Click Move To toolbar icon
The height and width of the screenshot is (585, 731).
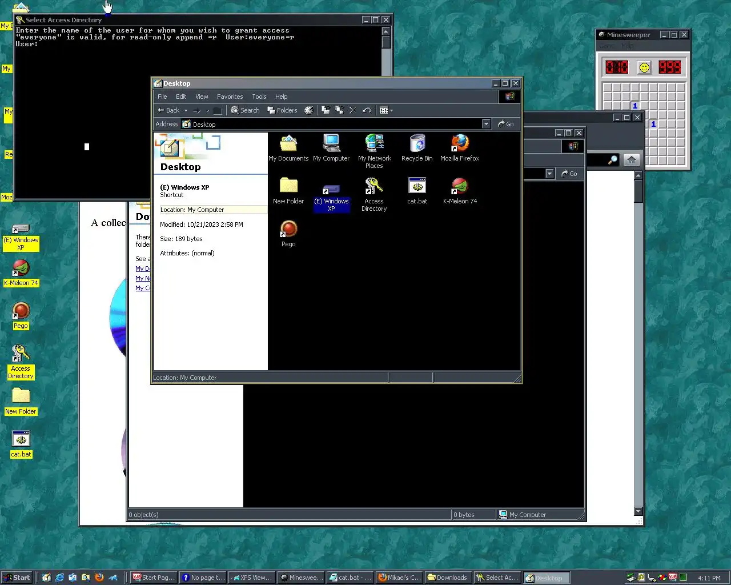326,110
